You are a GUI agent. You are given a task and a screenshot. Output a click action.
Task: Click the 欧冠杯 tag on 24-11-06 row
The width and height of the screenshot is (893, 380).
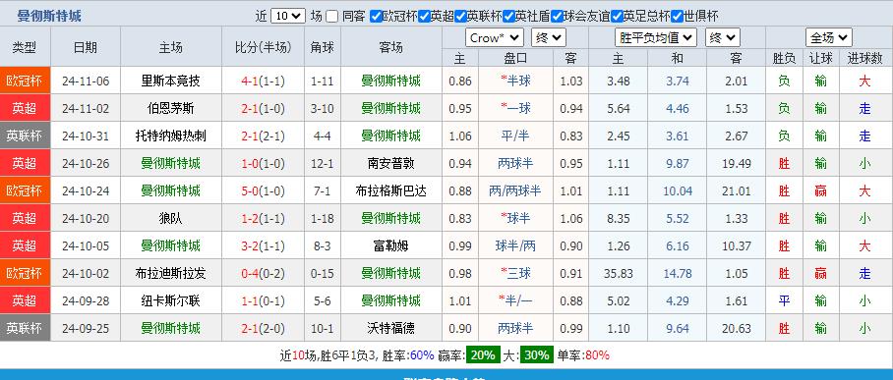25,81
